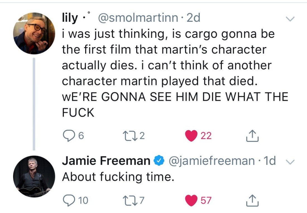Click the lily display name
307x213 pixels.
pos(70,18)
